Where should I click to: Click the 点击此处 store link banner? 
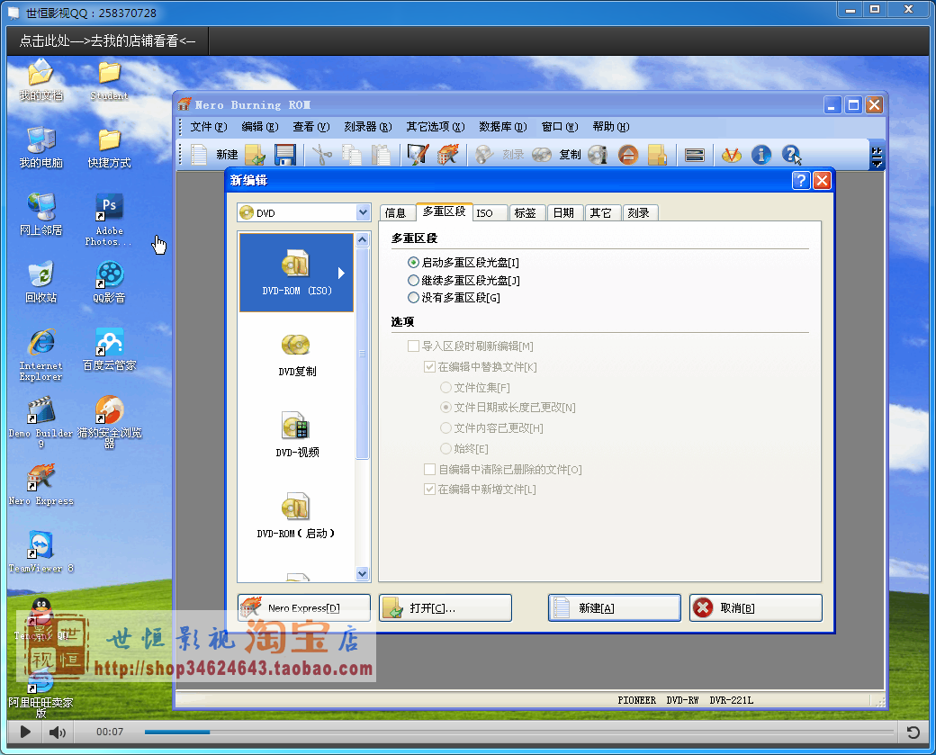pyautogui.click(x=107, y=40)
